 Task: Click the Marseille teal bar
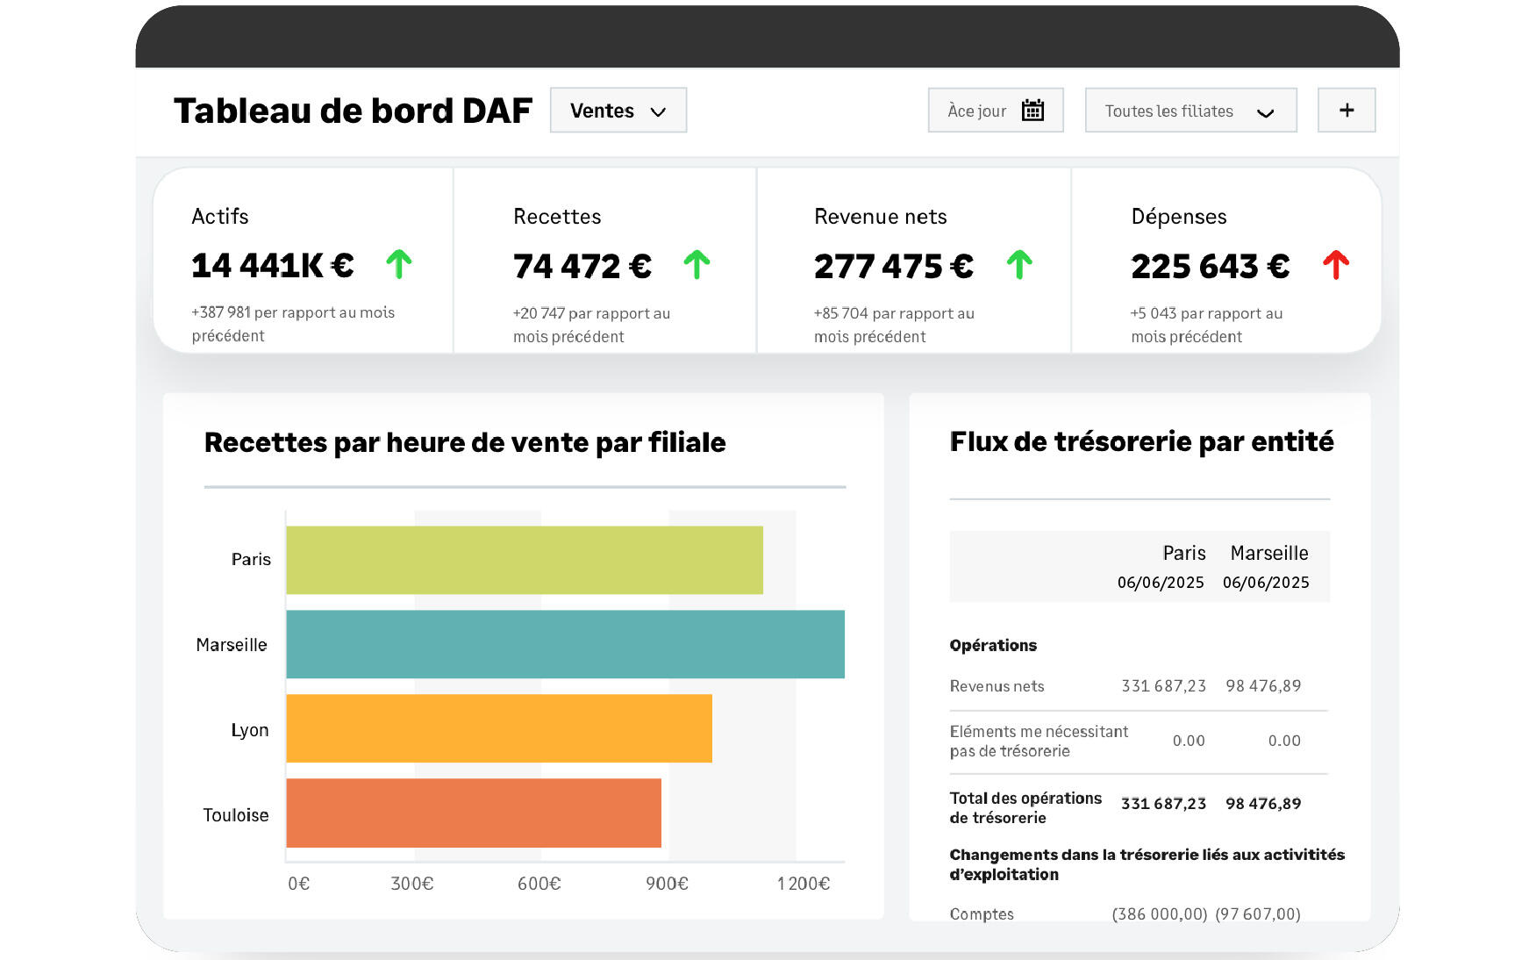tap(566, 644)
